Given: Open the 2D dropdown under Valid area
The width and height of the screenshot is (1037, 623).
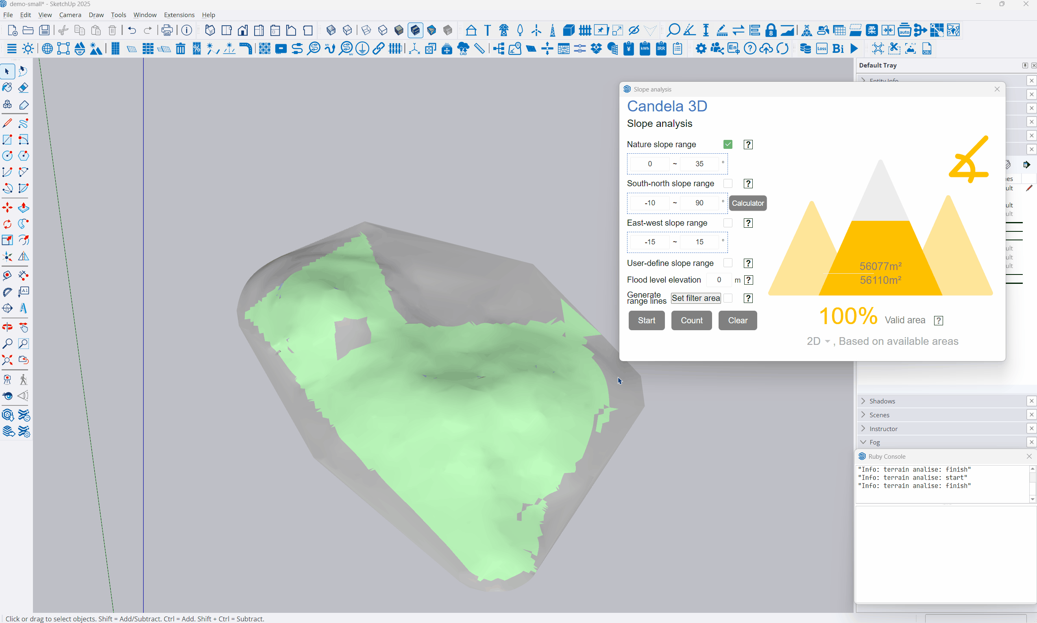Looking at the screenshot, I should tap(818, 341).
